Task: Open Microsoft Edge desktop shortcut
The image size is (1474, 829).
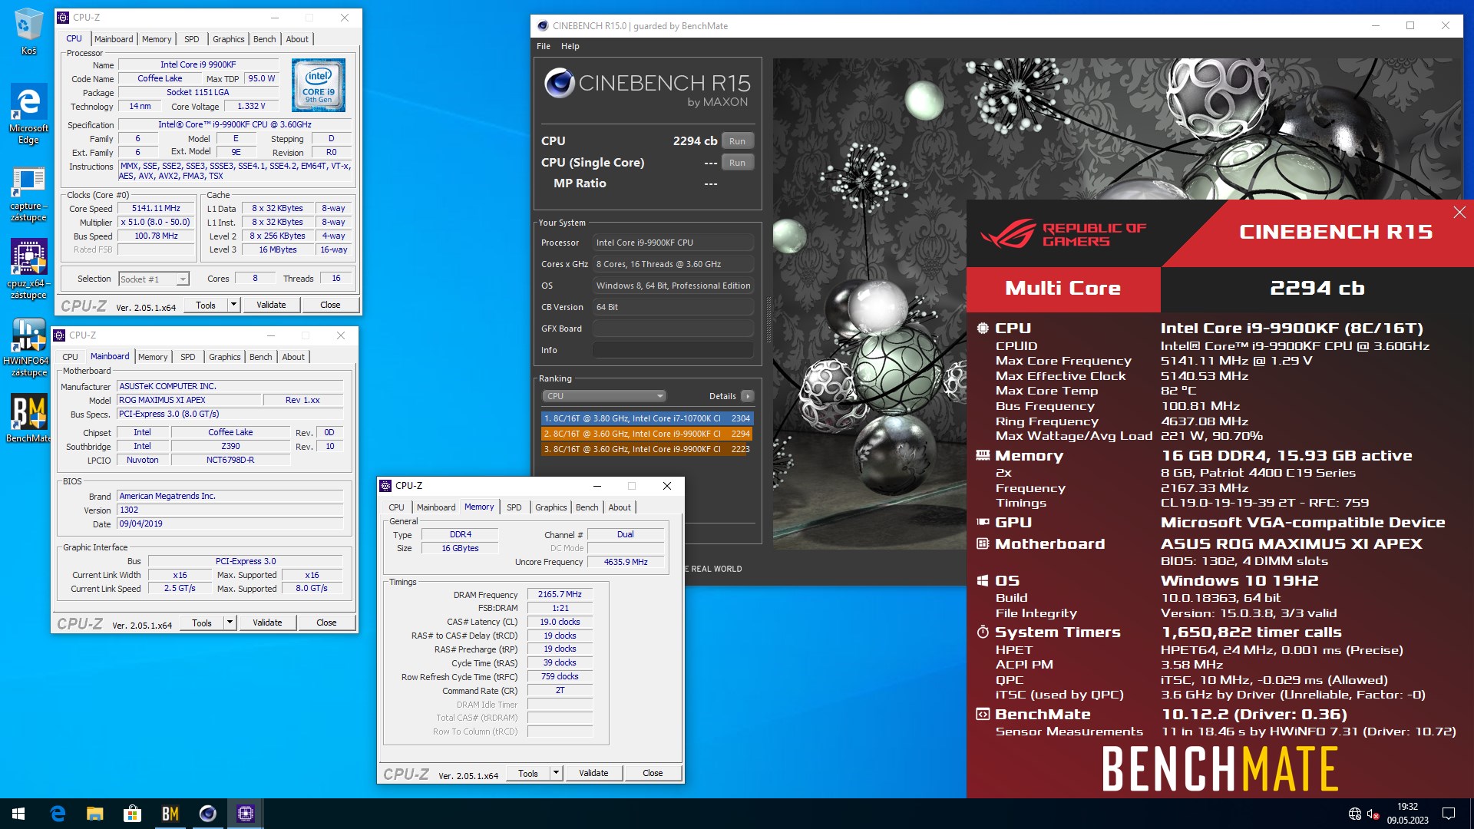Action: [x=28, y=114]
